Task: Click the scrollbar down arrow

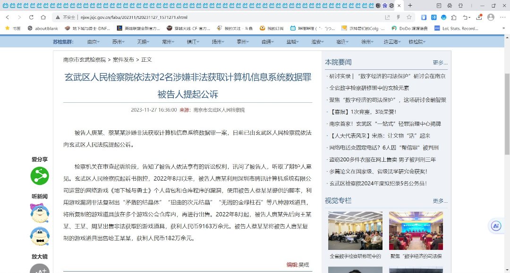Action: 507,270
